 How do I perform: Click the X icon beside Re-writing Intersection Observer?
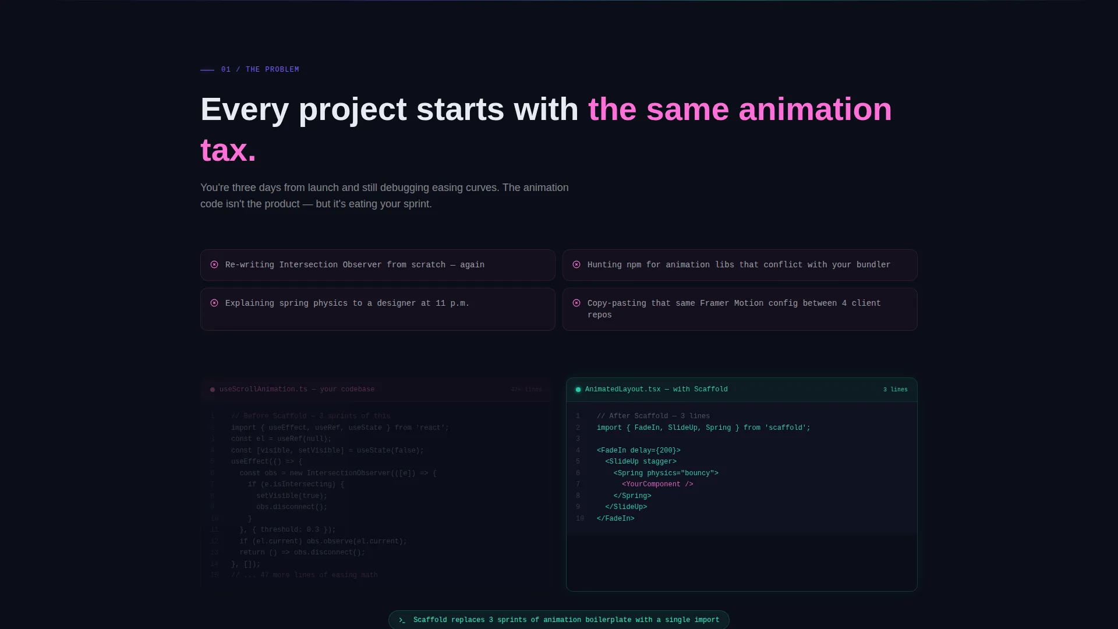tap(214, 264)
